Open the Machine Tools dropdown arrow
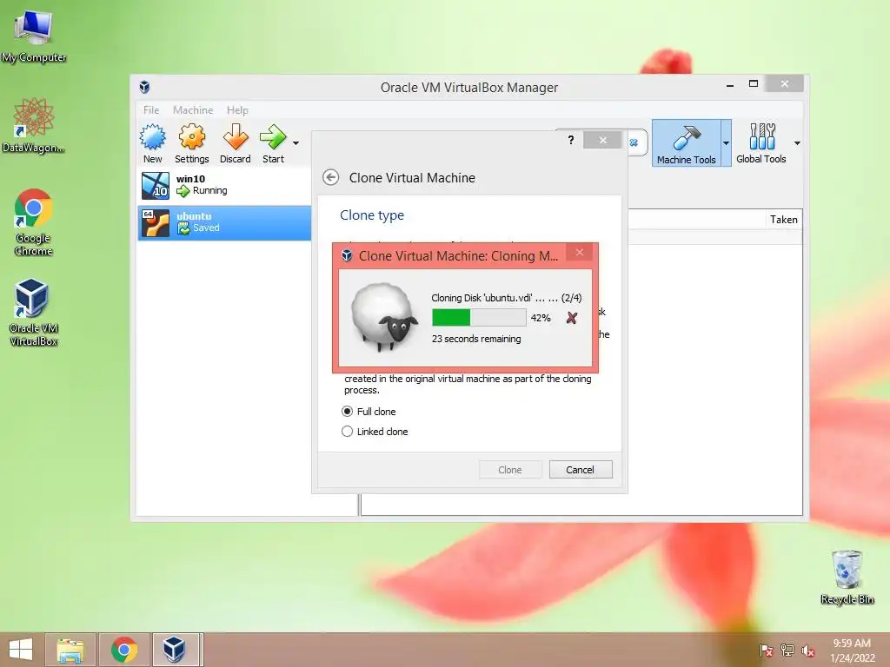Image resolution: width=890 pixels, height=667 pixels. pos(726,143)
